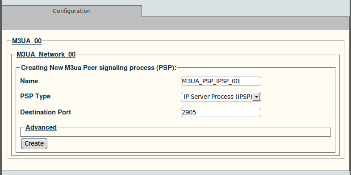
Task: Open the PSP Type combo box
Action: (x=221, y=97)
